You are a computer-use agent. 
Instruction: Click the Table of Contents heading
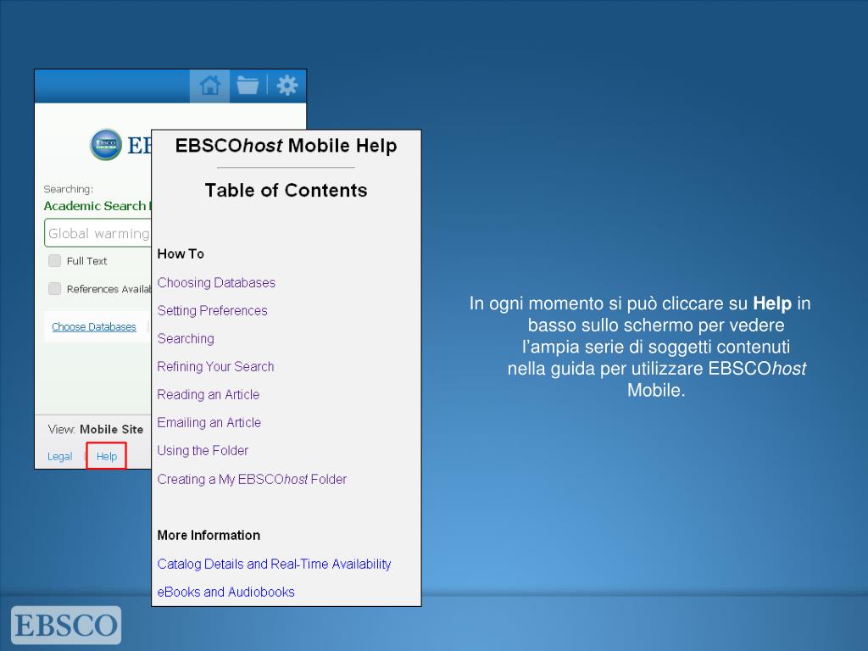tap(287, 190)
